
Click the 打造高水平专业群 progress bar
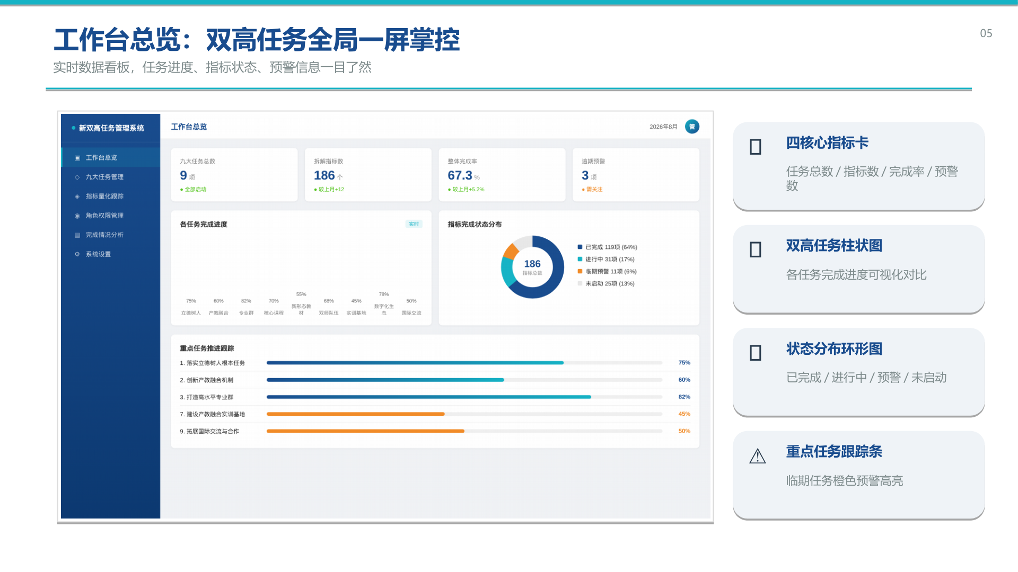point(464,397)
